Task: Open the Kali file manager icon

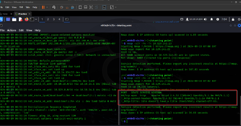Action: coord(14,19)
